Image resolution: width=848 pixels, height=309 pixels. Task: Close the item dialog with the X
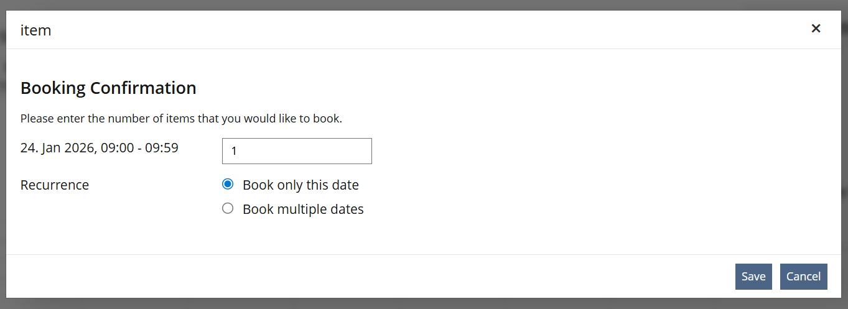[816, 28]
